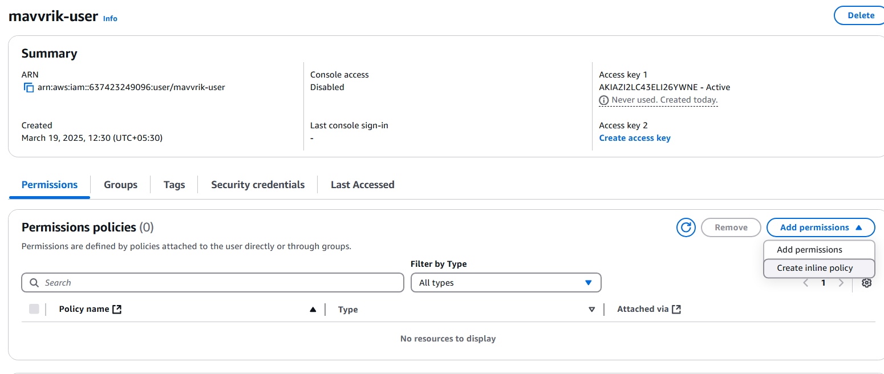The image size is (884, 374).
Task: Go to previous page with left chevron
Action: (x=806, y=283)
